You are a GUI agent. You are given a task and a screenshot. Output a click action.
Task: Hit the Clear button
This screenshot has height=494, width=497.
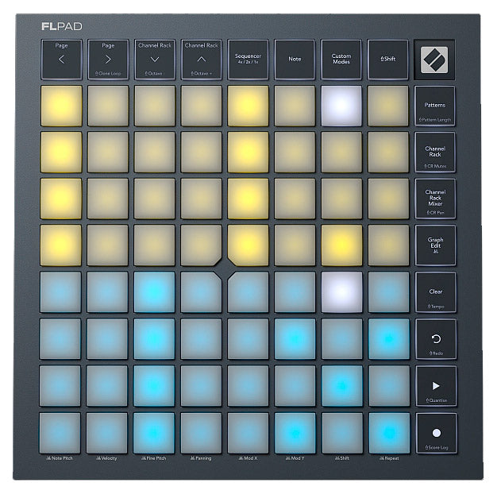(436, 292)
